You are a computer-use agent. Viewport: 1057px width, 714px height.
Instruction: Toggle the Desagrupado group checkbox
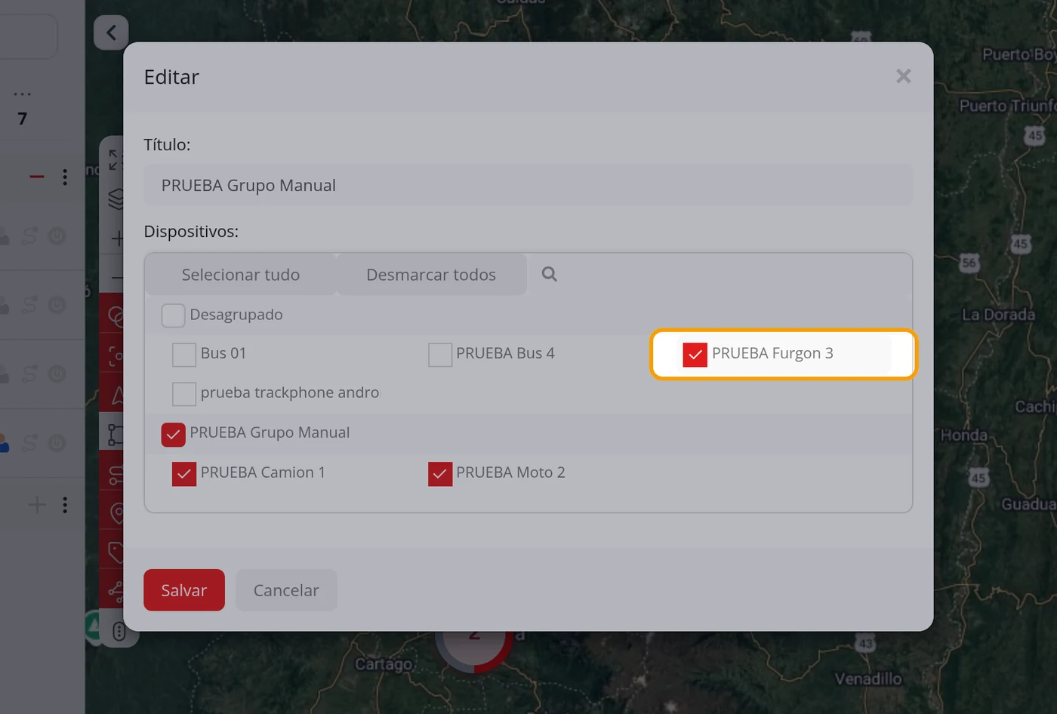tap(173, 315)
